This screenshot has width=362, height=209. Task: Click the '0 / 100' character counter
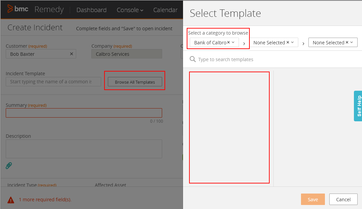pos(156,121)
